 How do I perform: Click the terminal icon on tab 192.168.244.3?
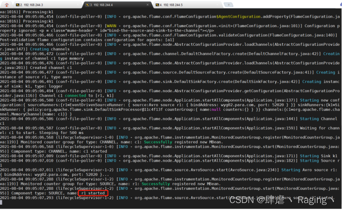(18, 5)
